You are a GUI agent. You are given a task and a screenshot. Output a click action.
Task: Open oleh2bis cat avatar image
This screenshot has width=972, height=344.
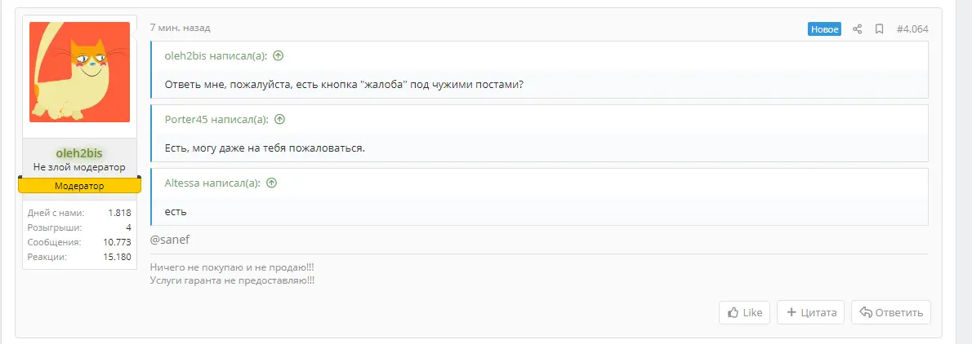[79, 72]
